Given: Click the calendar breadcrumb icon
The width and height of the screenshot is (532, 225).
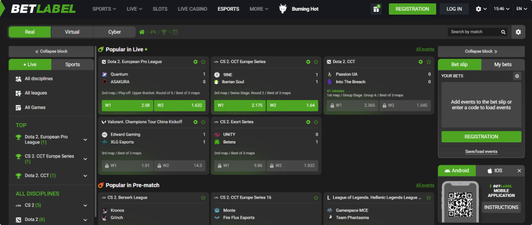Looking at the screenshot, I should pos(175,32).
